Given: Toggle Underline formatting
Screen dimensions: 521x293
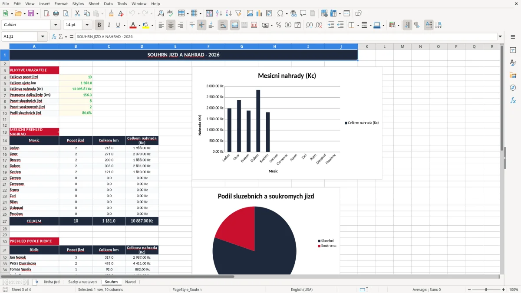Looking at the screenshot, I should (x=118, y=25).
